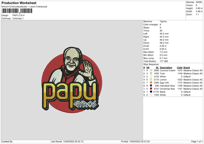Click the 'Stop Sequence:' label
The image size is (204, 144).
151,64
